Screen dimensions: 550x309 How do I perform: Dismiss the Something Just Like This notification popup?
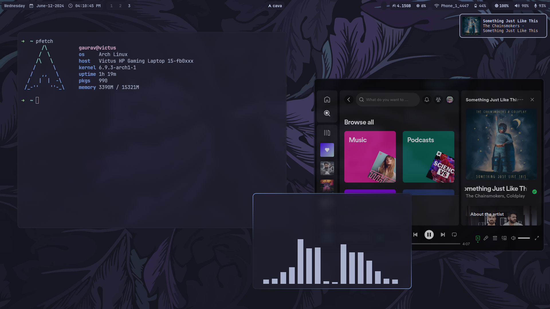click(503, 26)
